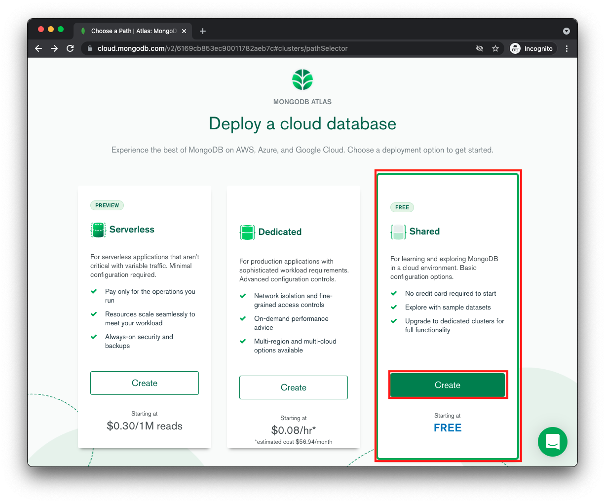Open the Intercom chat bubble
This screenshot has height=503, width=605.
click(552, 442)
